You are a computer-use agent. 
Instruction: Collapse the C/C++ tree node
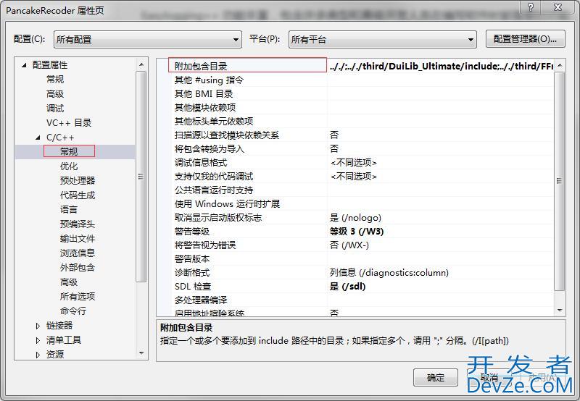coord(38,138)
